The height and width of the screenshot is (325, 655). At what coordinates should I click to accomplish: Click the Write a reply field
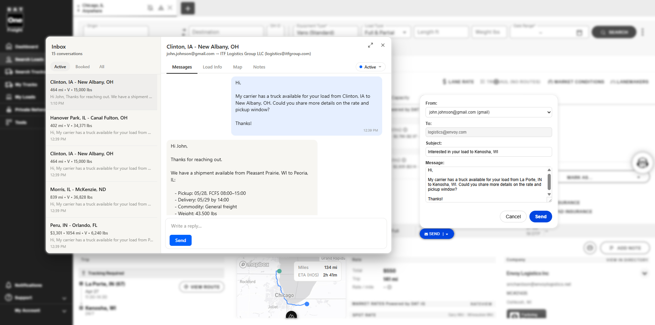tap(275, 226)
